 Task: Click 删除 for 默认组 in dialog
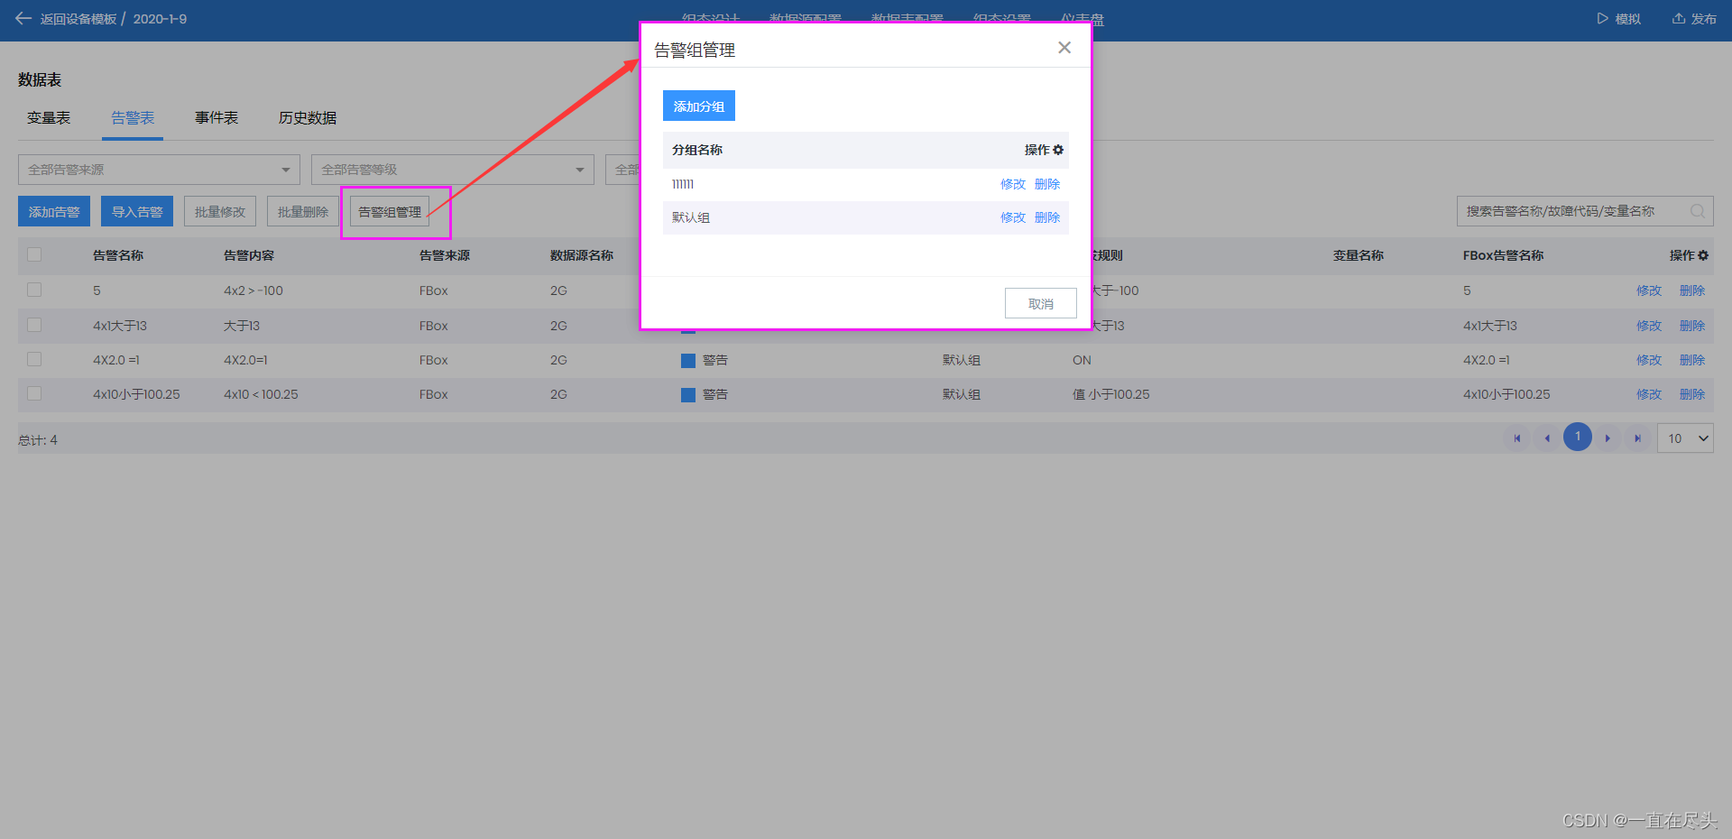pos(1047,217)
